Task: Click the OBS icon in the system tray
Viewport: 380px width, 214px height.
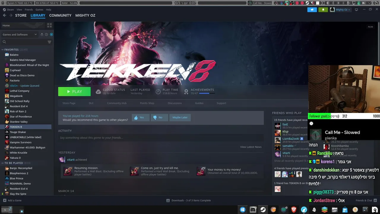Action: point(292,3)
